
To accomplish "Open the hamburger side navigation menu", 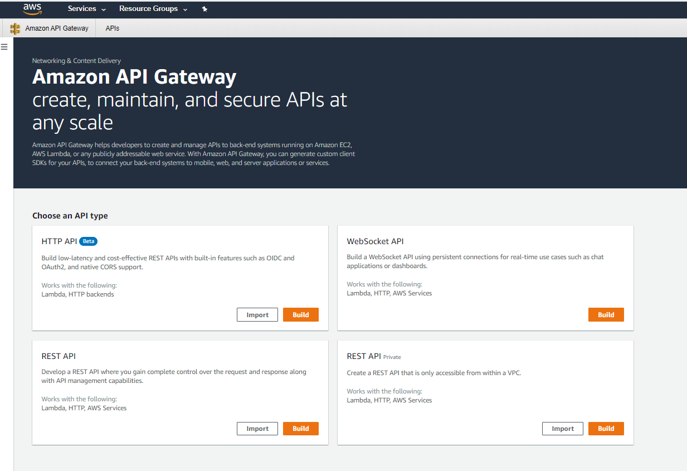I will (x=4, y=47).
